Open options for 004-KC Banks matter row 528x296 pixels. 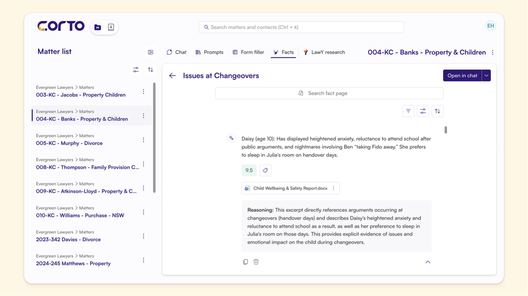(144, 116)
